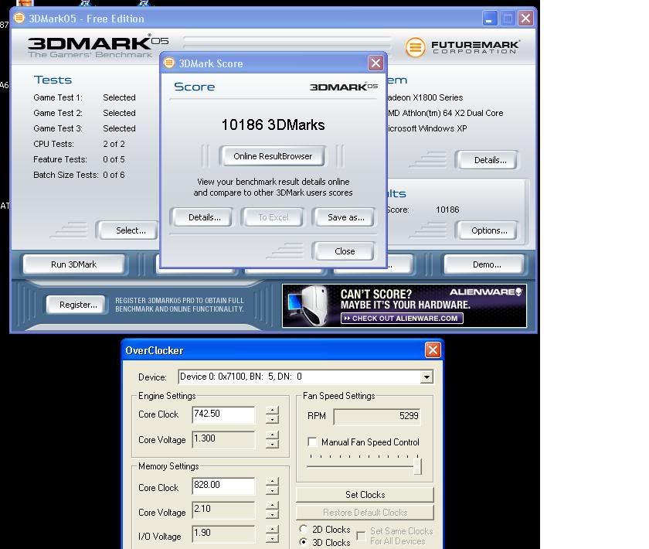Select the 3D Clocks radio button
649x549 pixels.
tap(304, 543)
